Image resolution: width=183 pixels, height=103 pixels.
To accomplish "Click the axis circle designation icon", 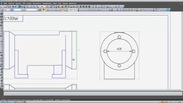I will pos(119,7).
